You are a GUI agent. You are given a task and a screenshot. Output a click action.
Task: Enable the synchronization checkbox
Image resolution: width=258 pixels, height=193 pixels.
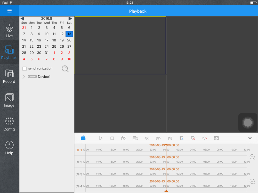tap(25, 68)
